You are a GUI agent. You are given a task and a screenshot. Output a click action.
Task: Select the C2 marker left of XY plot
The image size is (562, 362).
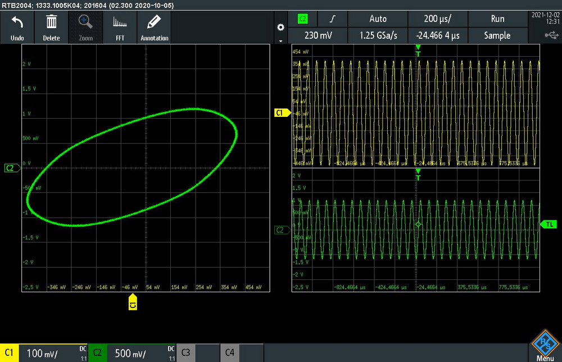tap(12, 168)
